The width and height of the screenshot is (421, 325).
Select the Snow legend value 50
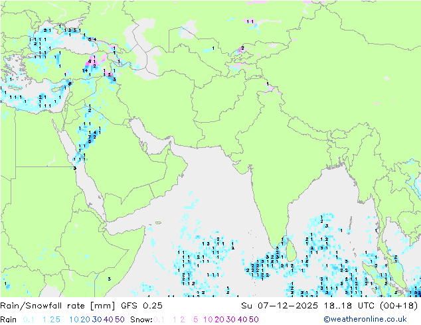(x=254, y=320)
